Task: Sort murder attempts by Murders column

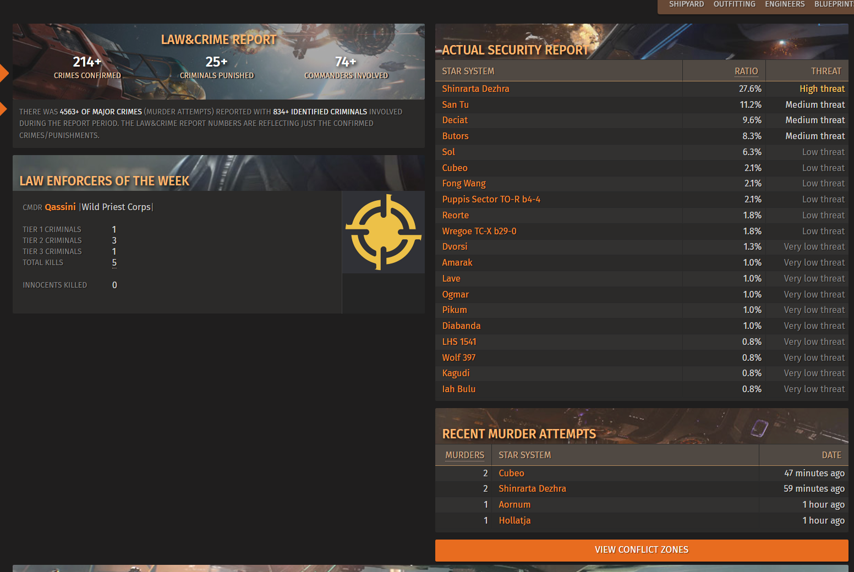Action: tap(464, 455)
